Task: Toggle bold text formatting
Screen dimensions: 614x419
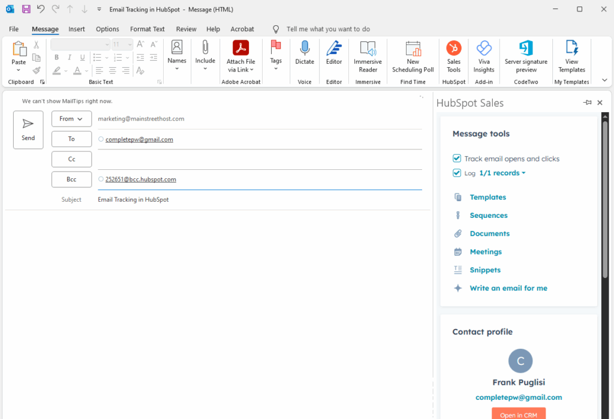Action: pos(56,57)
